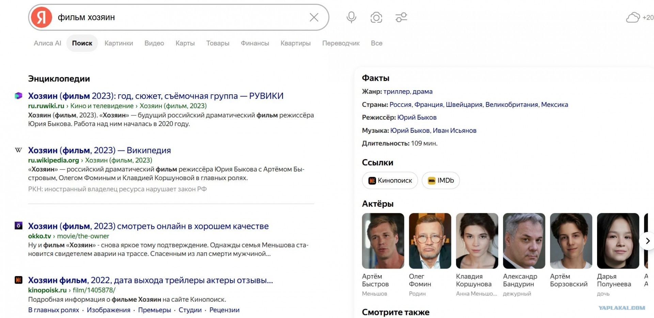Go to the Карты tab
Image resolution: width=654 pixels, height=318 pixels.
coord(185,43)
